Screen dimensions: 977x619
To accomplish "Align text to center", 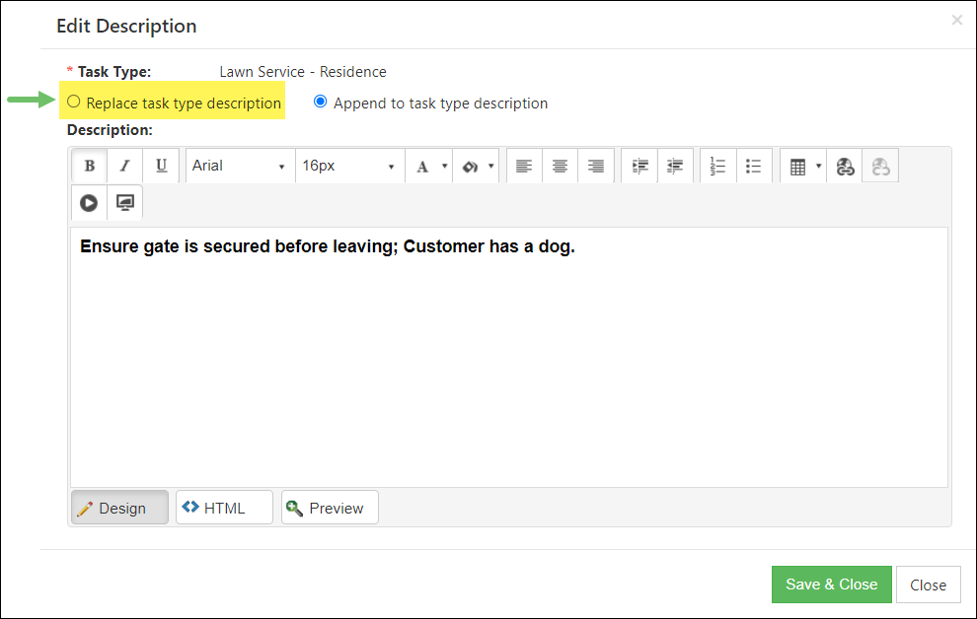I will click(560, 167).
